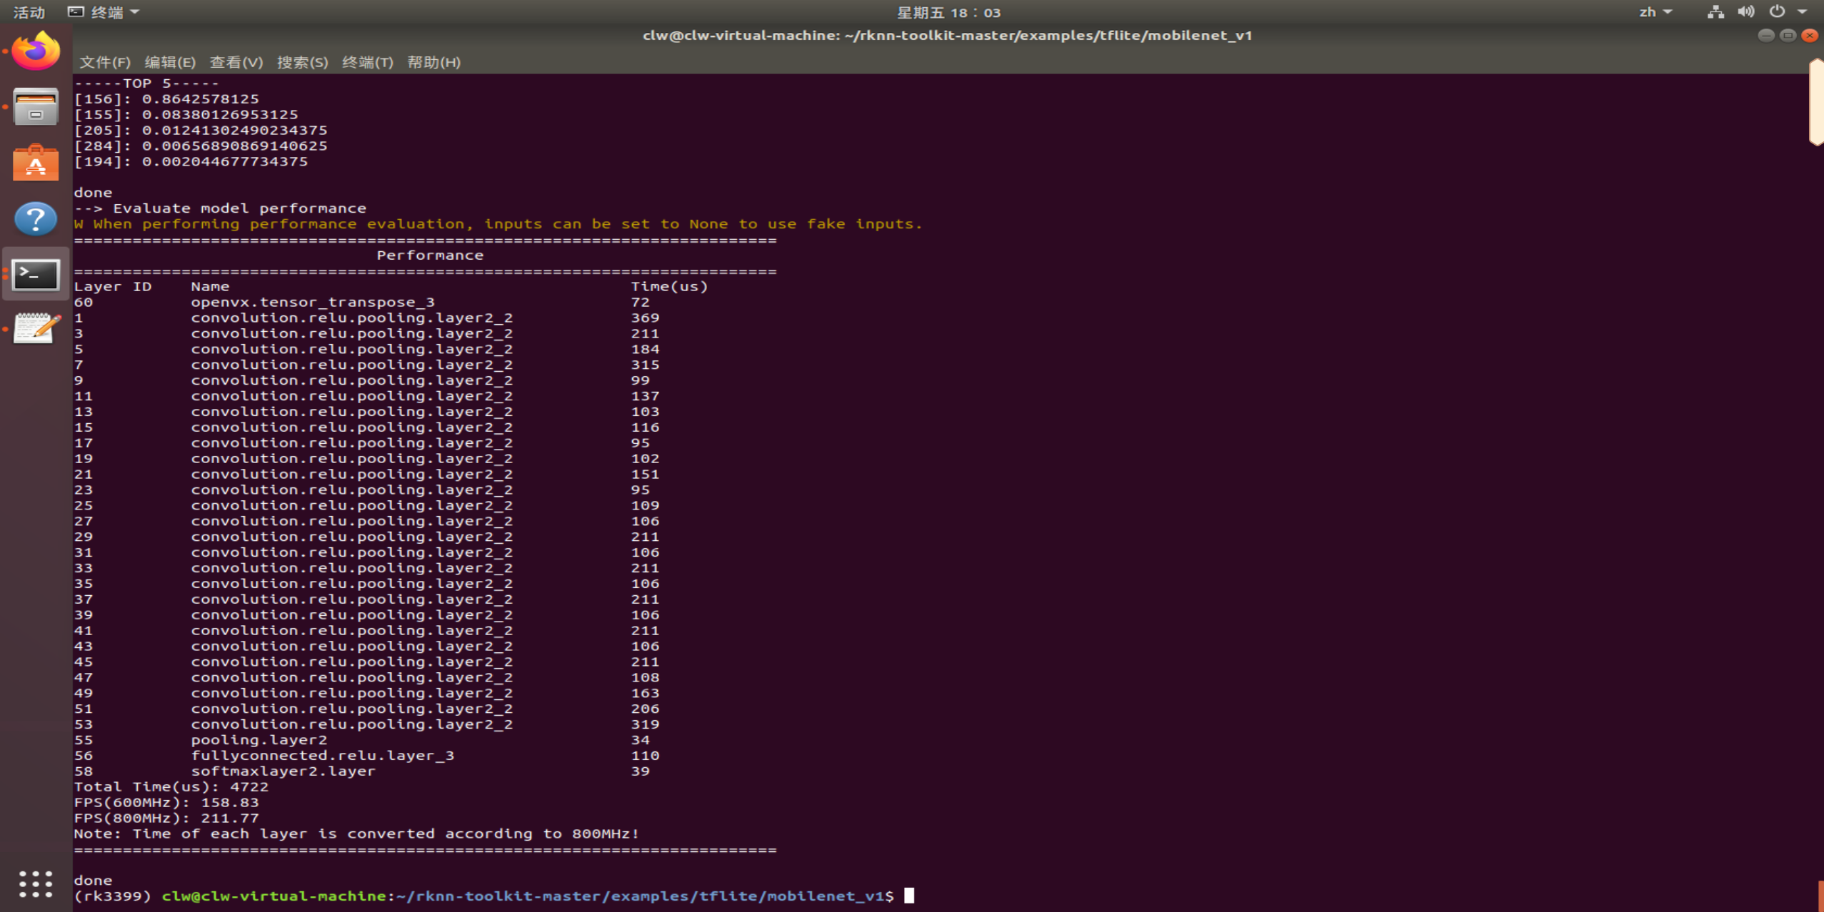Image resolution: width=1824 pixels, height=912 pixels.
Task: Click the 'Layer ID' column header
Action: coord(113,287)
